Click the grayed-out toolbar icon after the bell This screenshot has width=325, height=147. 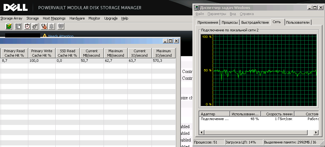coord(61,26)
